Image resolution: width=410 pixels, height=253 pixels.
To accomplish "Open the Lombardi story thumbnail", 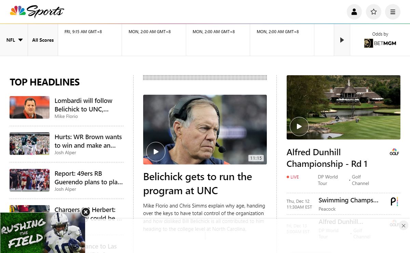I will [29, 107].
